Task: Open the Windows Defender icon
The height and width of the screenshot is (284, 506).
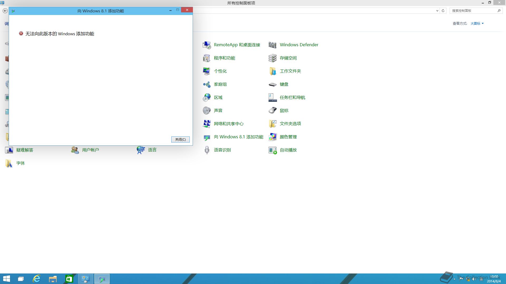Action: click(273, 45)
